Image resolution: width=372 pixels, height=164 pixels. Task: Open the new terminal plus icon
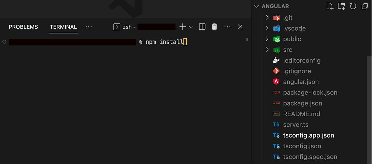coord(183,27)
